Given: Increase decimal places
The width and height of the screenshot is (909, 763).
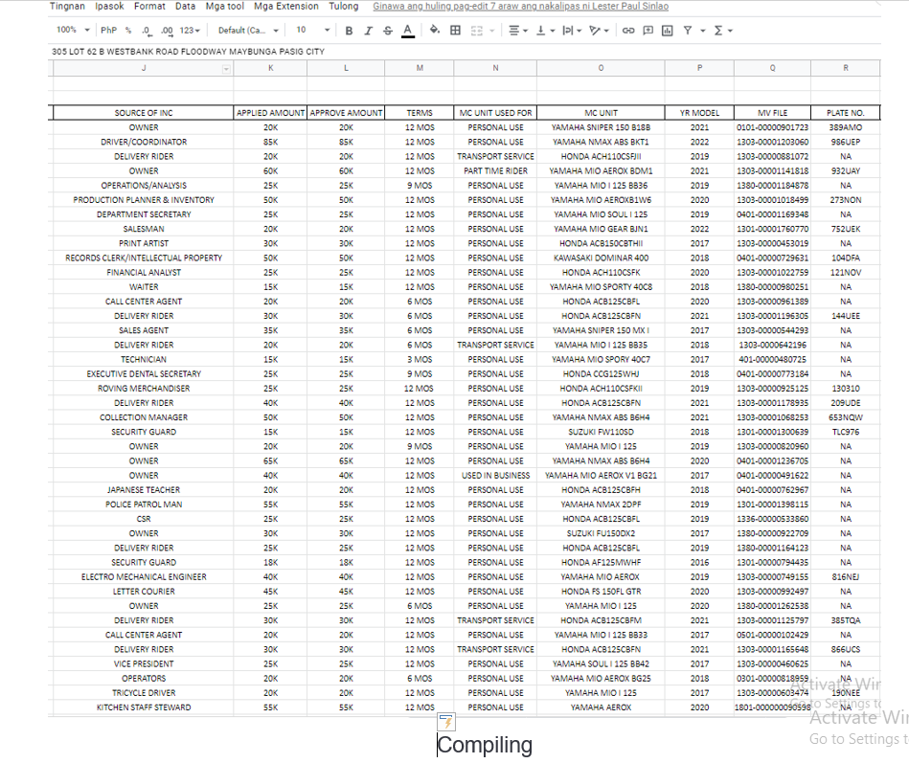Looking at the screenshot, I should click(x=167, y=31).
